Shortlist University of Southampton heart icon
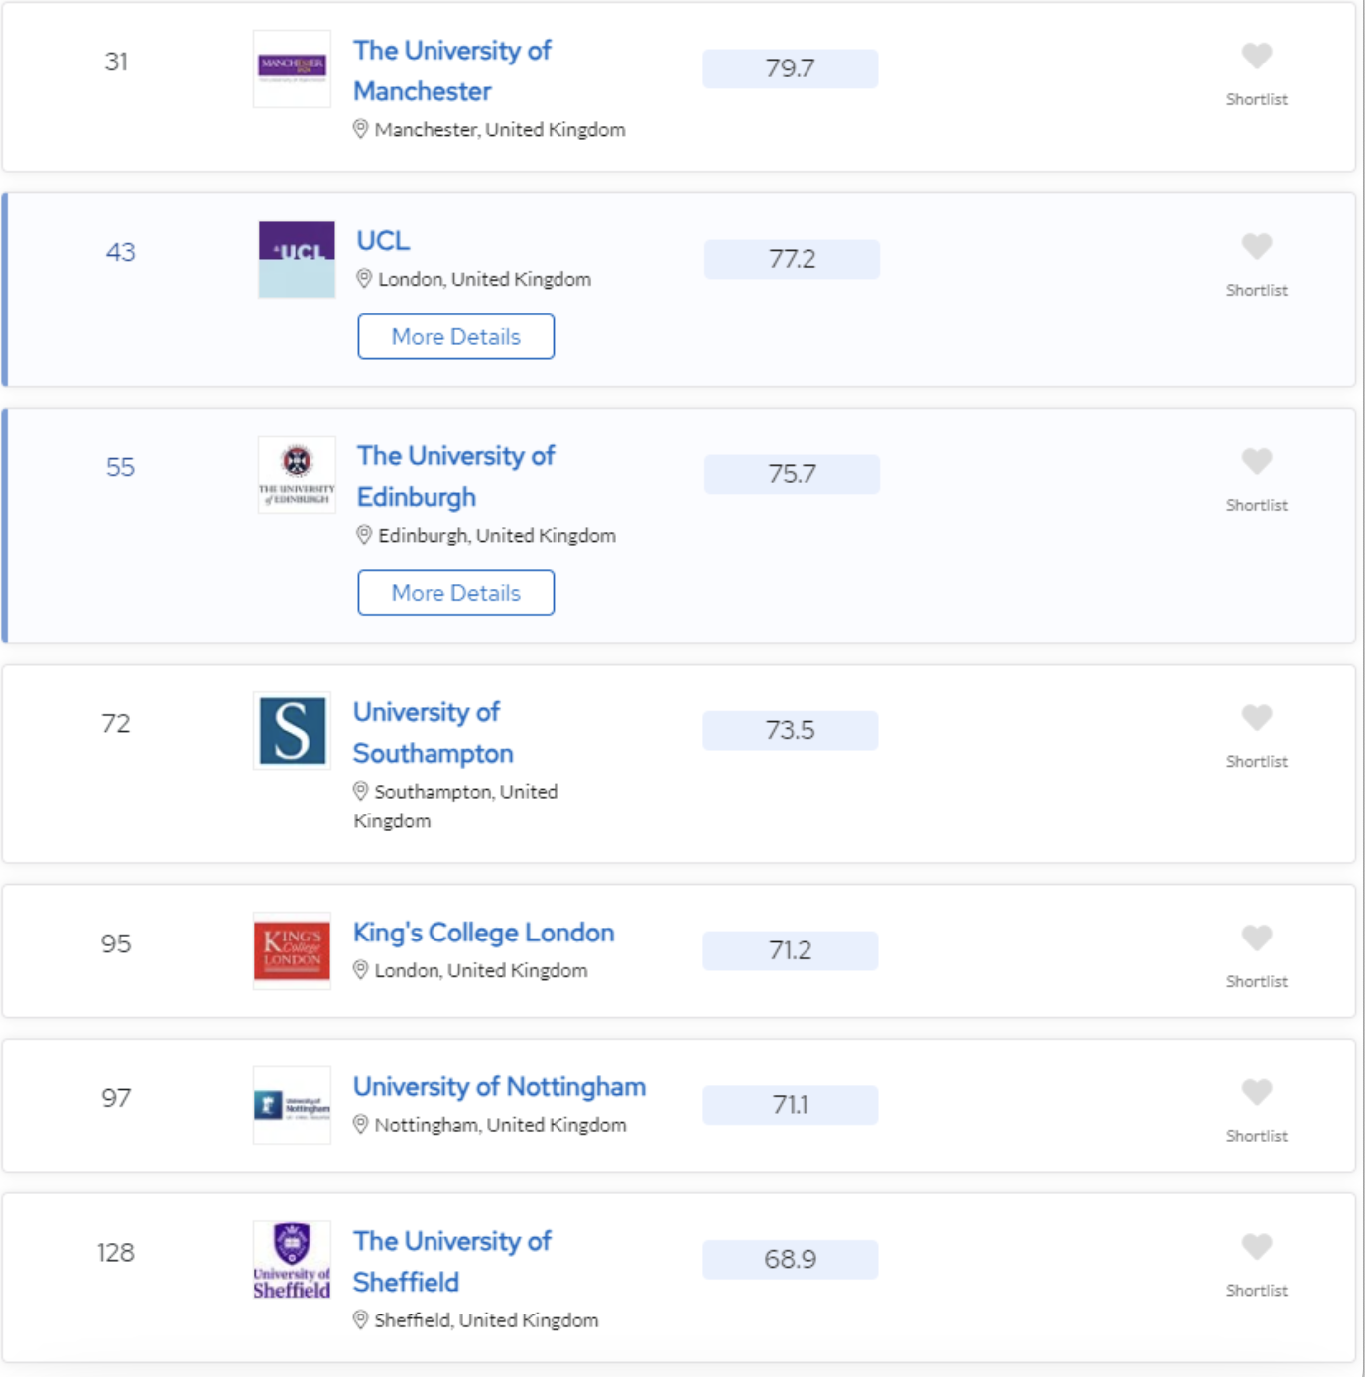1365x1377 pixels. [1256, 717]
